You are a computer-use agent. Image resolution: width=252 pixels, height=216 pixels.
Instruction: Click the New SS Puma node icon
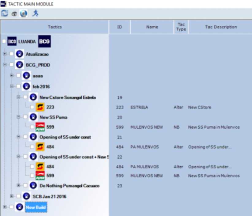(x=33, y=117)
